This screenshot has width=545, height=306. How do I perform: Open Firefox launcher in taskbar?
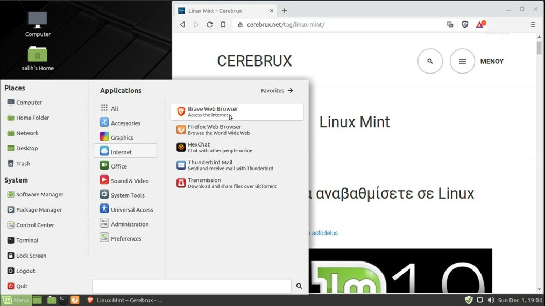[x=75, y=300]
